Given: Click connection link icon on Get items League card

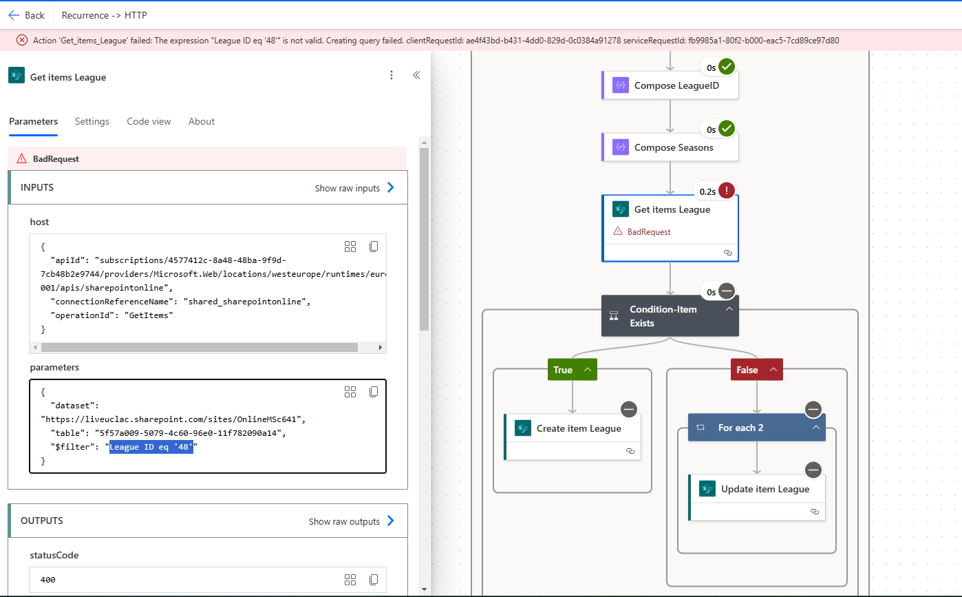Looking at the screenshot, I should [x=728, y=253].
